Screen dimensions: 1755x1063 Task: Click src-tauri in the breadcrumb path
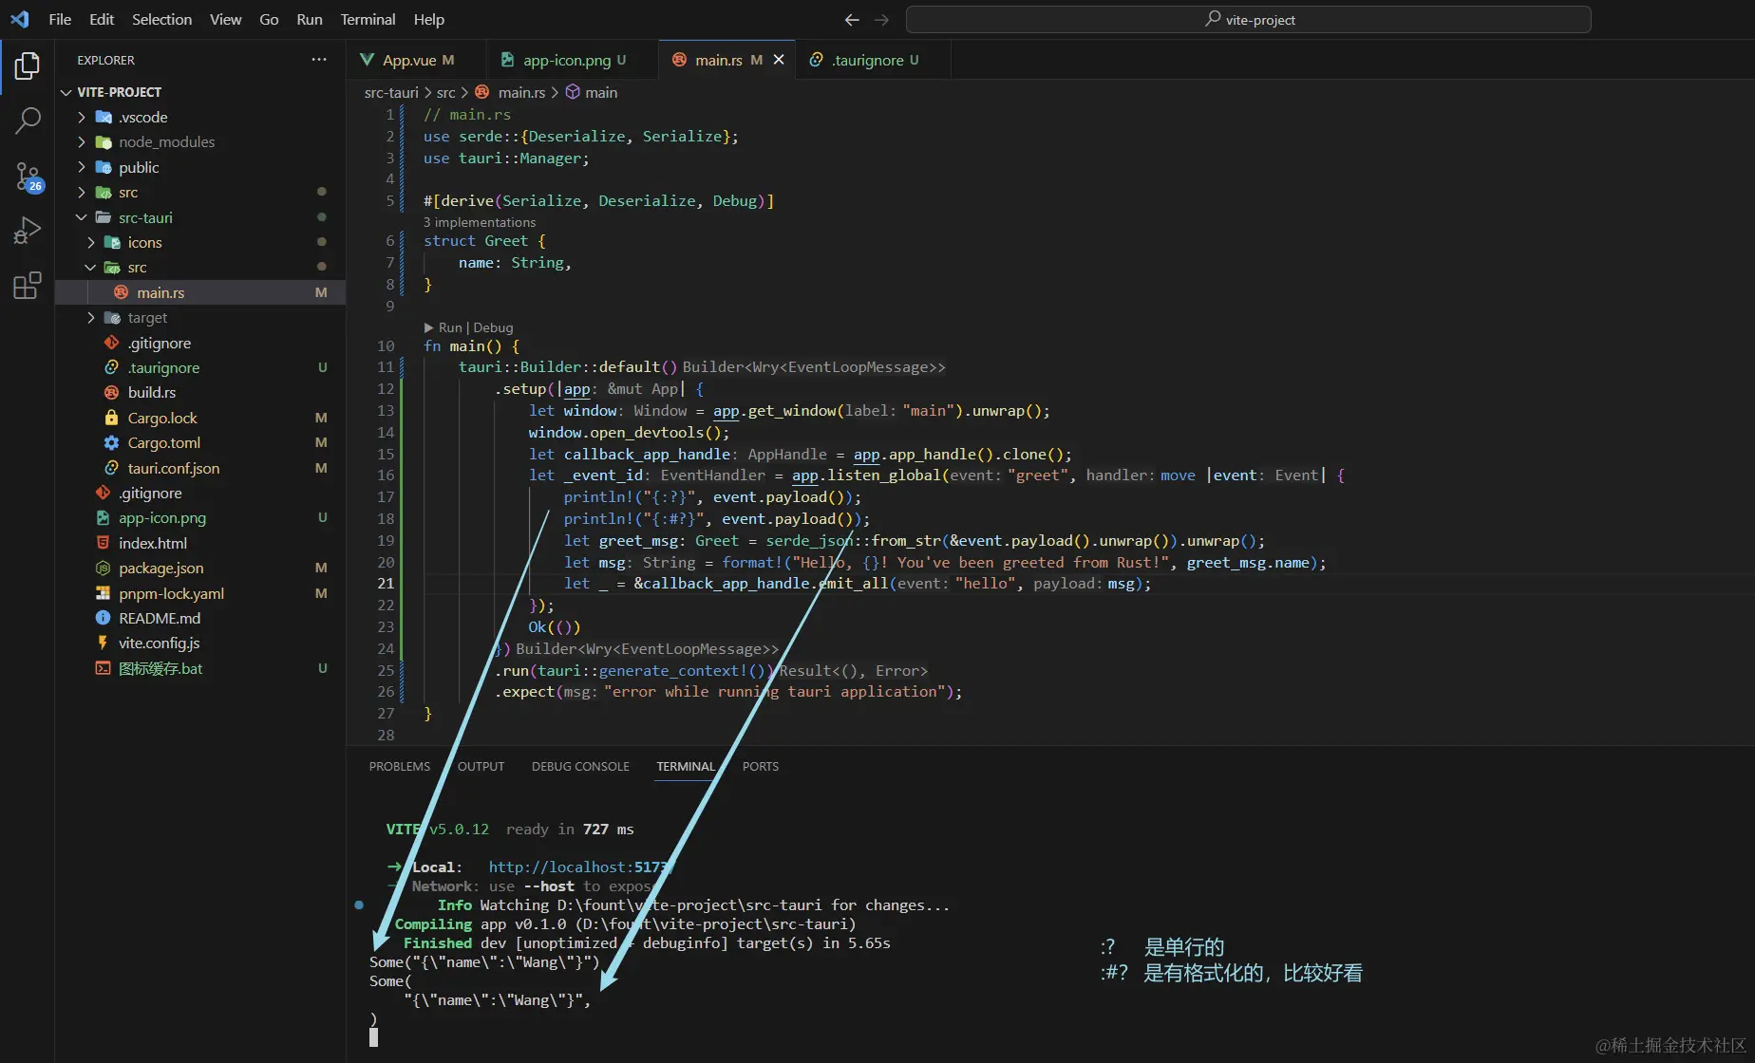(391, 92)
